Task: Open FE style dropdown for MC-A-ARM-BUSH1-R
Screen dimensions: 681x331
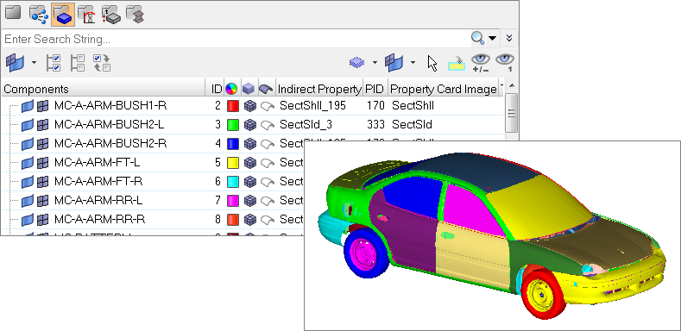Action: [249, 106]
